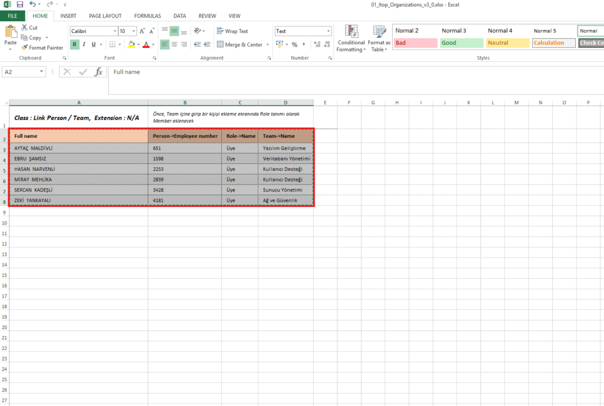This screenshot has width=604, height=406.
Task: Switch to FORMULAS tab
Action: point(147,16)
